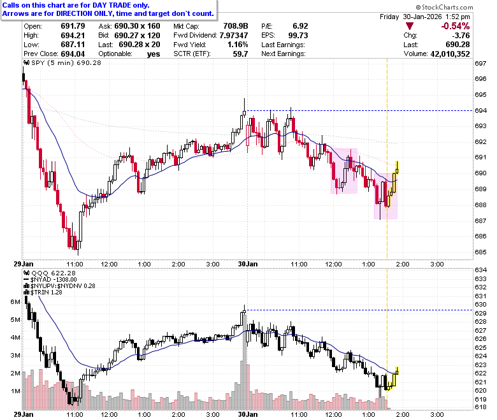Click the red down-triangle change indicator

tap(410, 26)
